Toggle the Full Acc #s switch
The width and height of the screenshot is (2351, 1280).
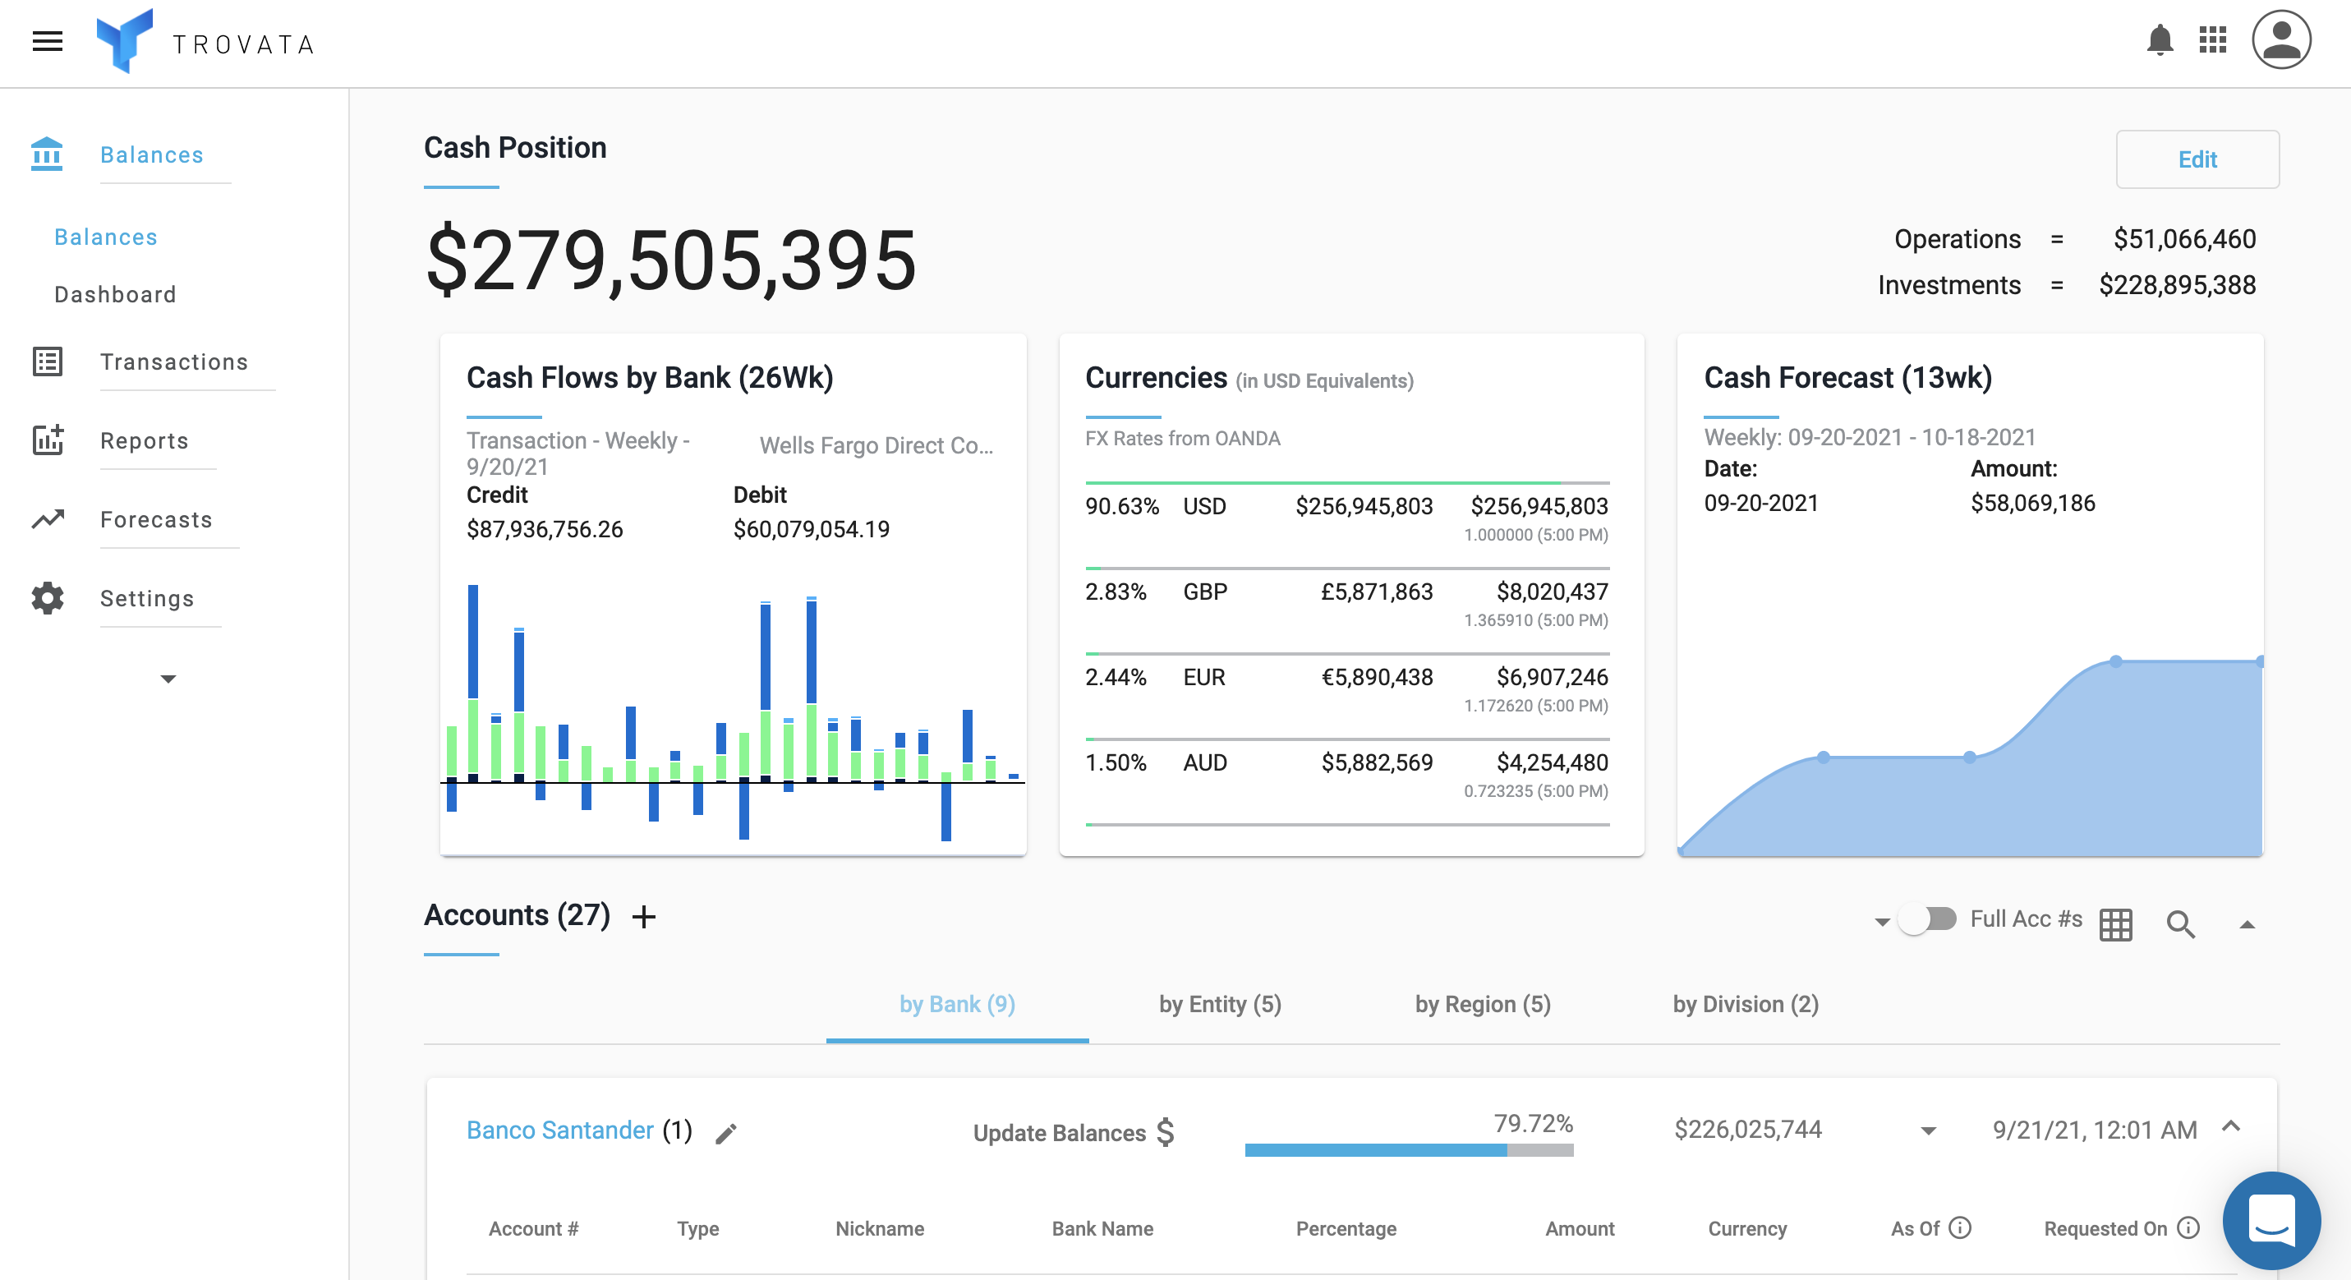(x=1926, y=919)
